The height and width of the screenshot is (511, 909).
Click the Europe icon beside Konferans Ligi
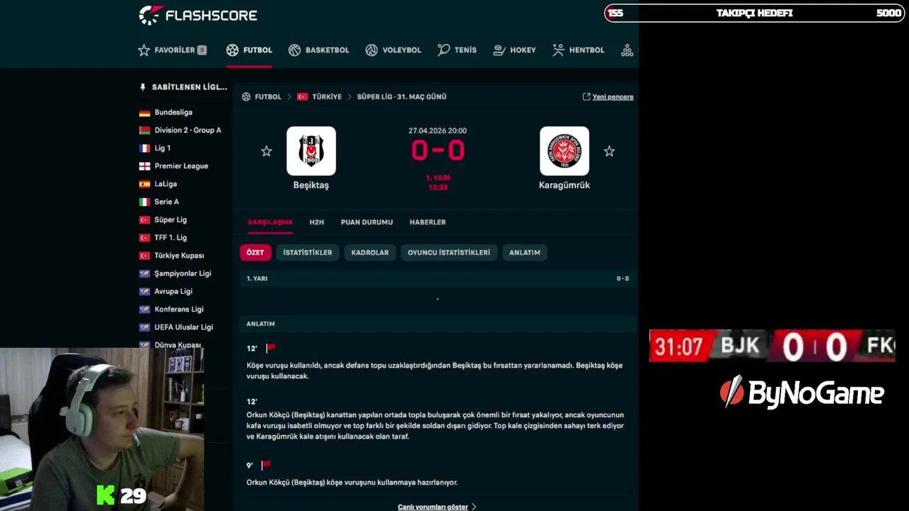pyautogui.click(x=144, y=309)
